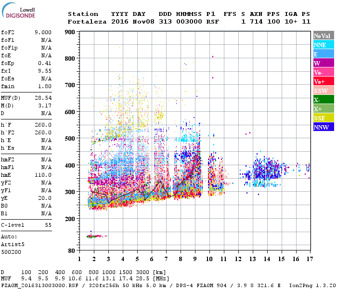
Task: Click the RSF program value
Action: pyautogui.click(x=213, y=22)
